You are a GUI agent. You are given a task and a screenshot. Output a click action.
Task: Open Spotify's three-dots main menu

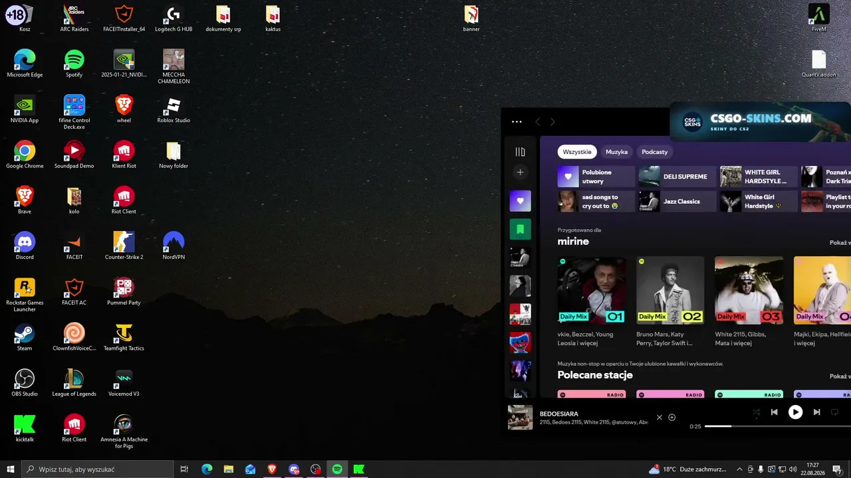[x=517, y=122]
